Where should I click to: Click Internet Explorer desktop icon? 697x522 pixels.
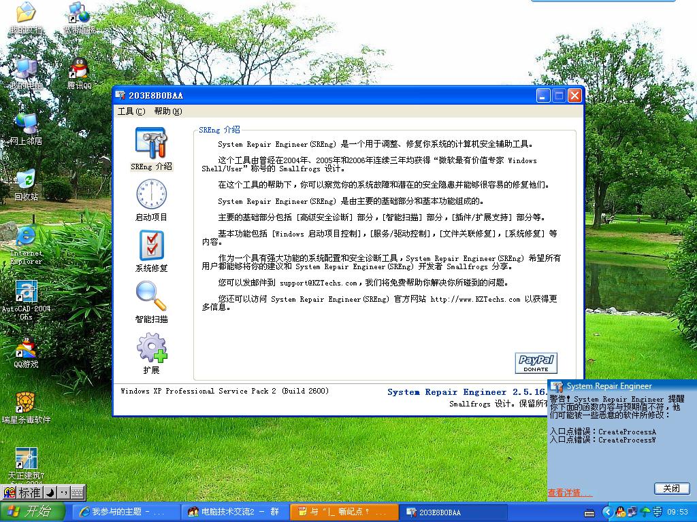(26, 245)
